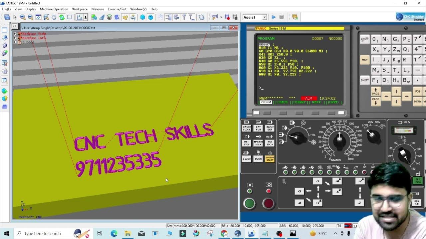Click the arrow pointer tool in toolbar
The width and height of the screenshot is (426, 239).
(15, 17)
